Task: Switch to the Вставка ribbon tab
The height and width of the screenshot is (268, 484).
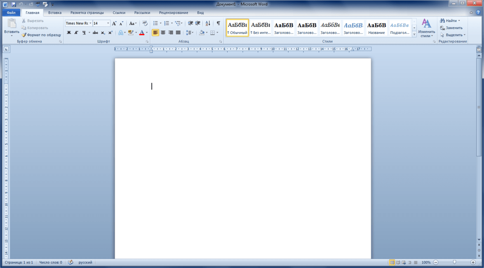Action: [x=55, y=13]
